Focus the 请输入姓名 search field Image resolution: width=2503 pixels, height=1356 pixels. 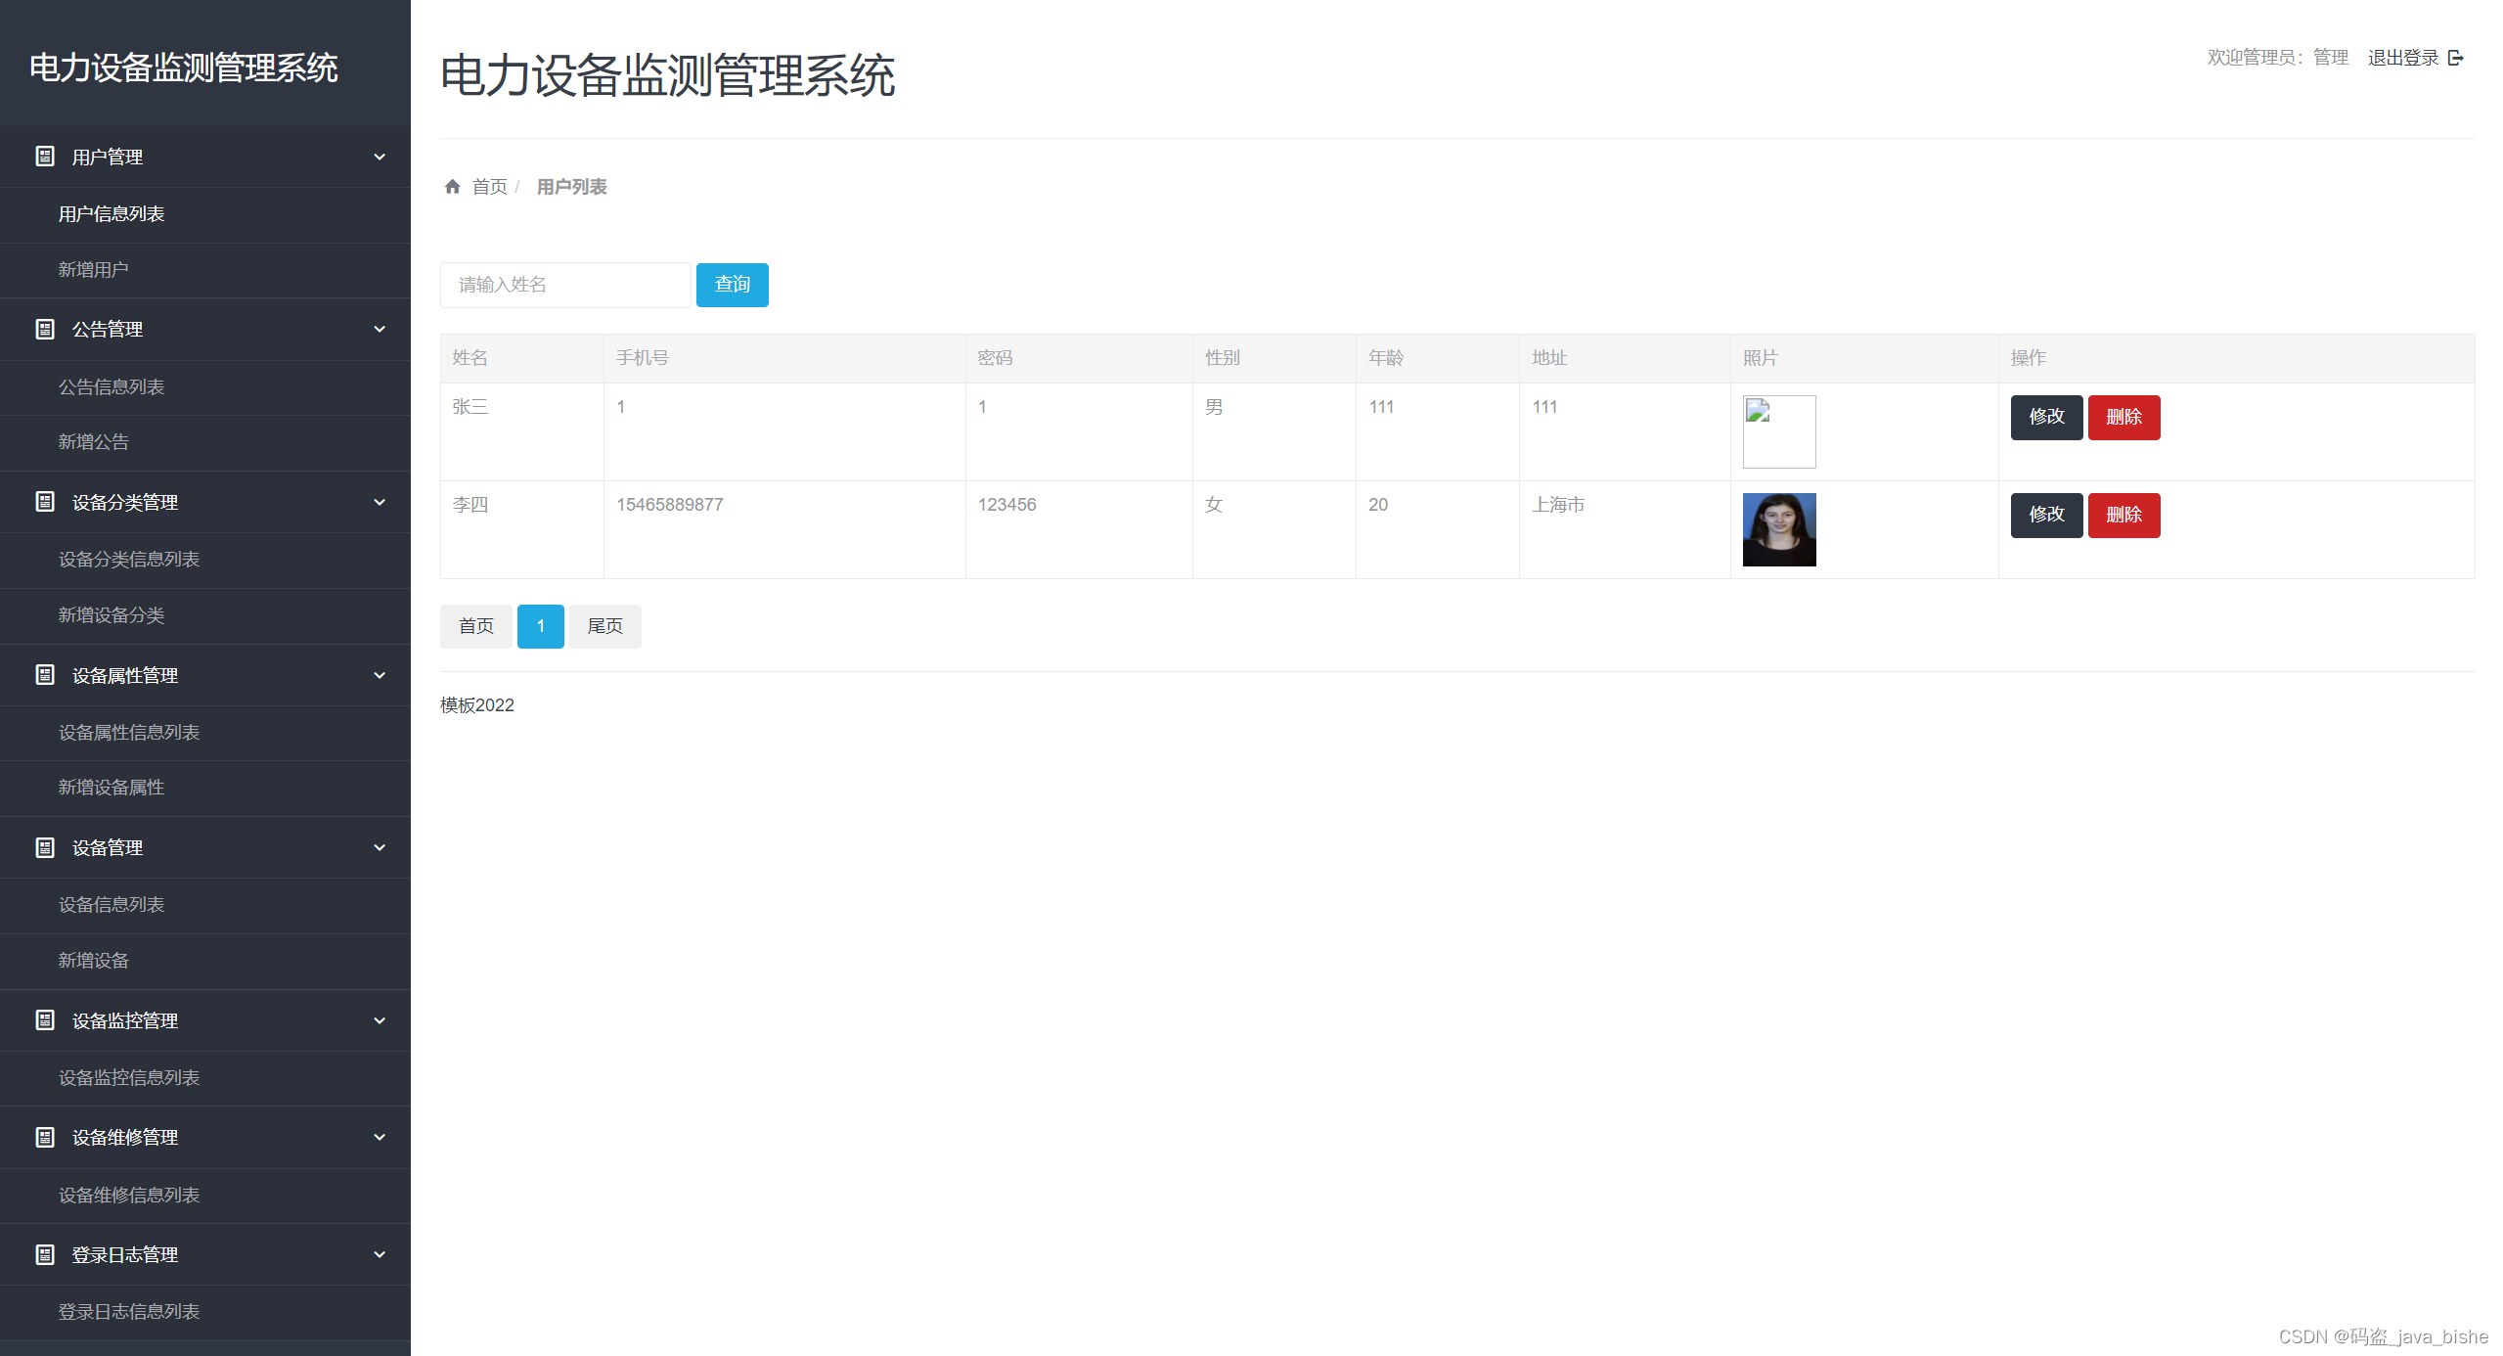(565, 285)
